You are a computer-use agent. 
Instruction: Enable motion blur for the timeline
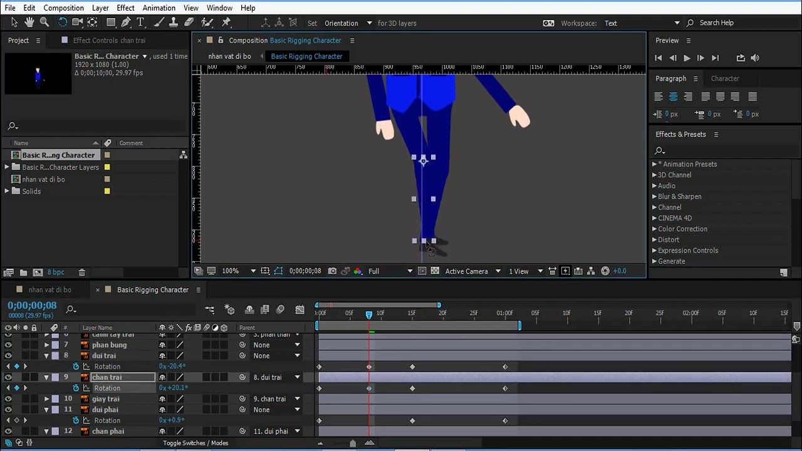[280, 309]
